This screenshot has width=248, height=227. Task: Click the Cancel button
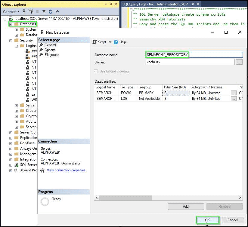coord(232,220)
